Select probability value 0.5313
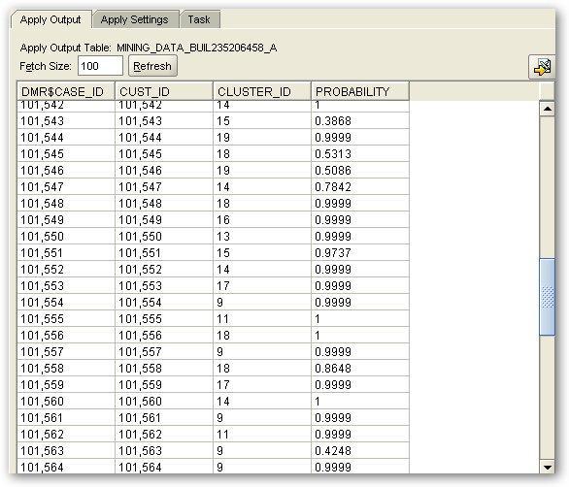Image resolution: width=569 pixels, height=487 pixels. point(360,153)
